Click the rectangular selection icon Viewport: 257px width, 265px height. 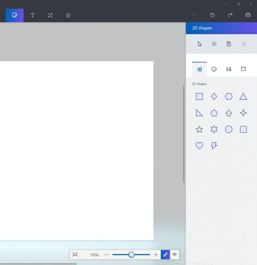pos(214,44)
